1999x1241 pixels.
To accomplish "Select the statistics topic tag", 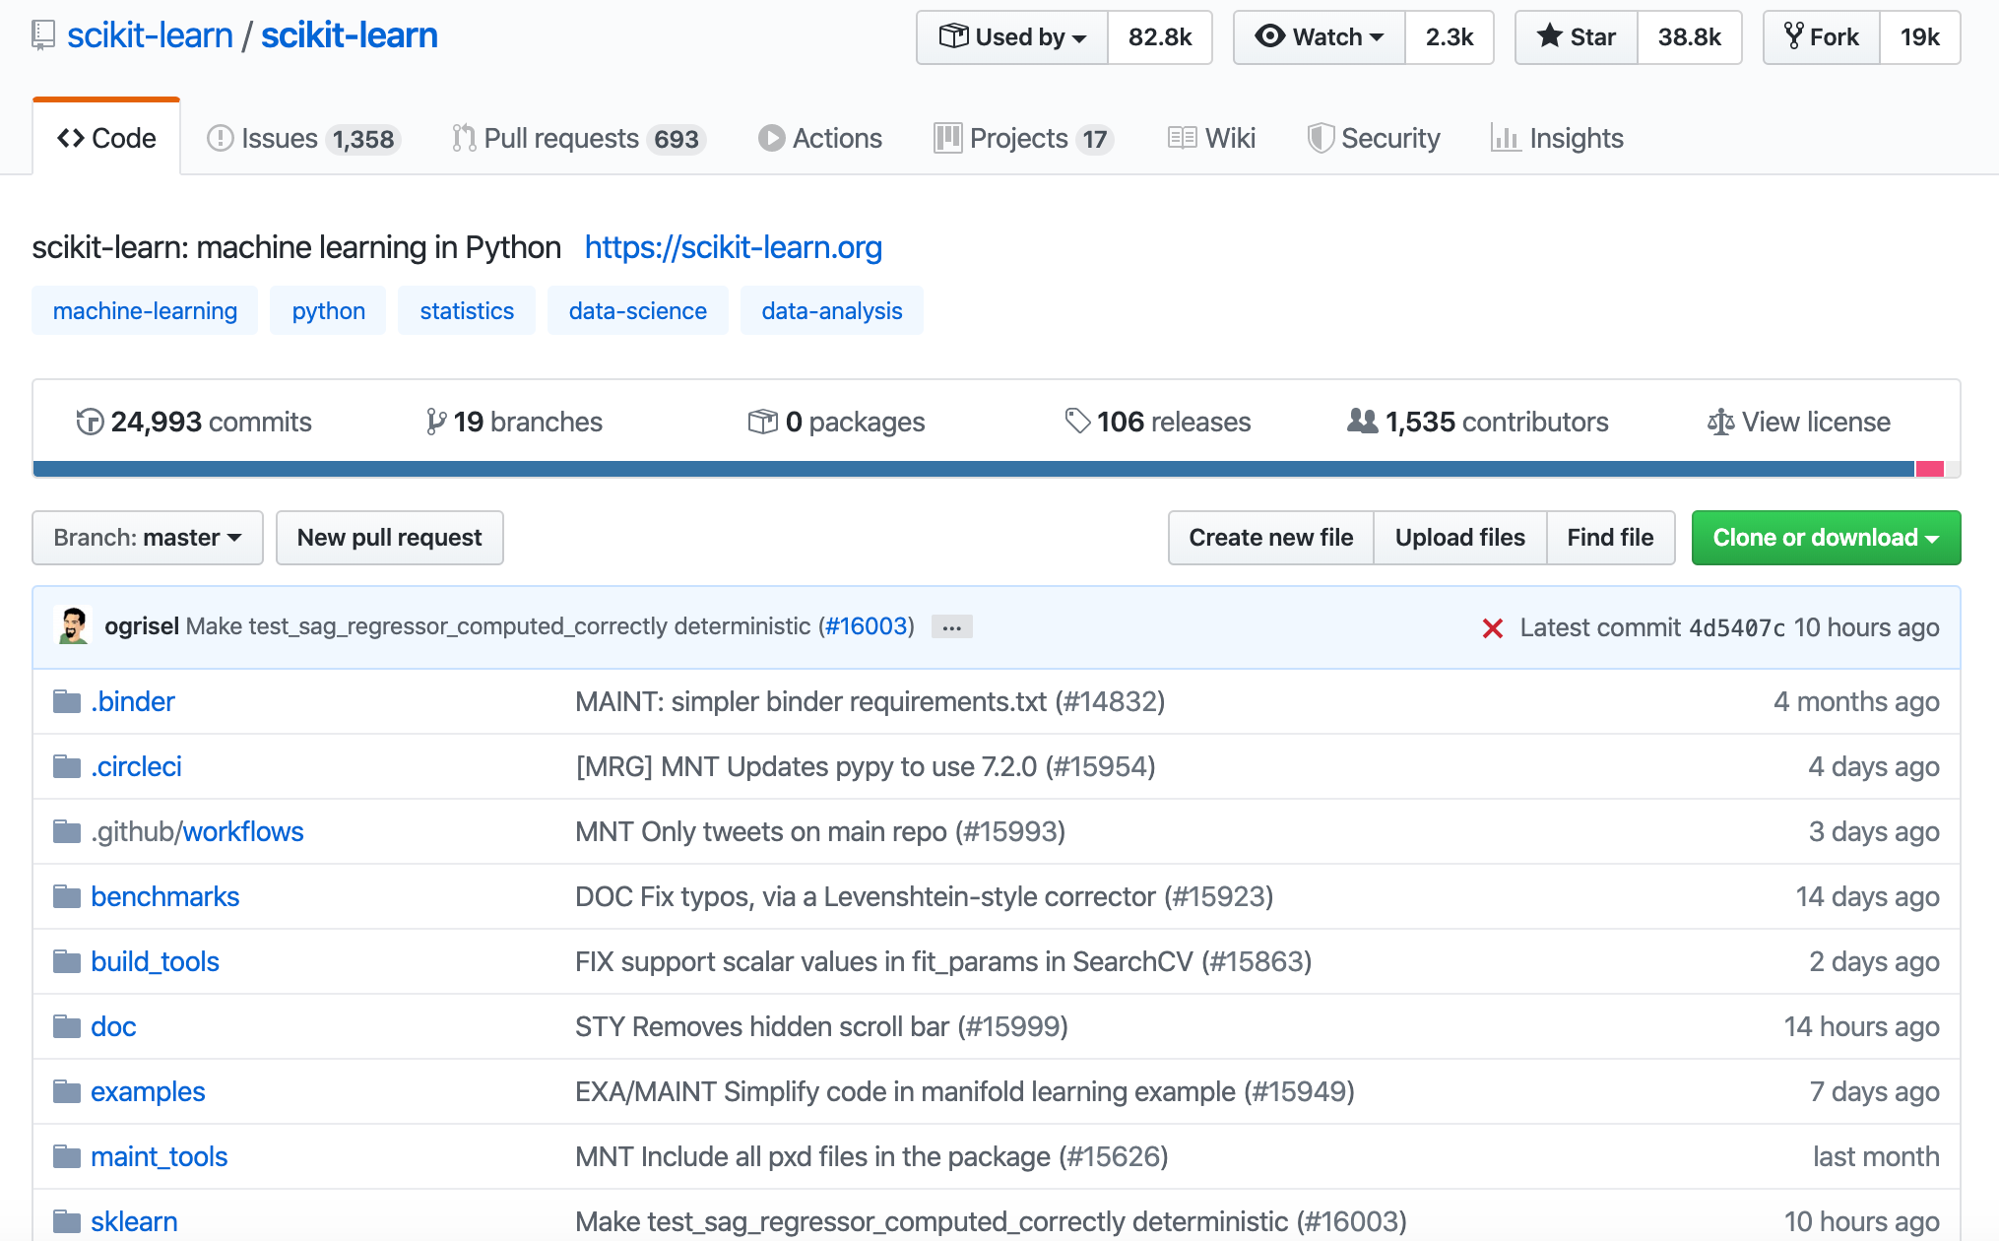I will [x=467, y=311].
